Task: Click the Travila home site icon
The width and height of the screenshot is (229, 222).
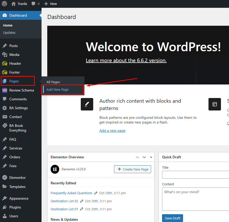Action: click(14, 4)
